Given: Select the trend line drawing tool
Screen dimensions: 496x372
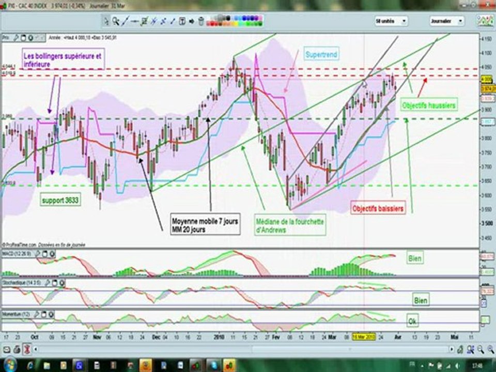Looking at the screenshot, I should point(125,21).
